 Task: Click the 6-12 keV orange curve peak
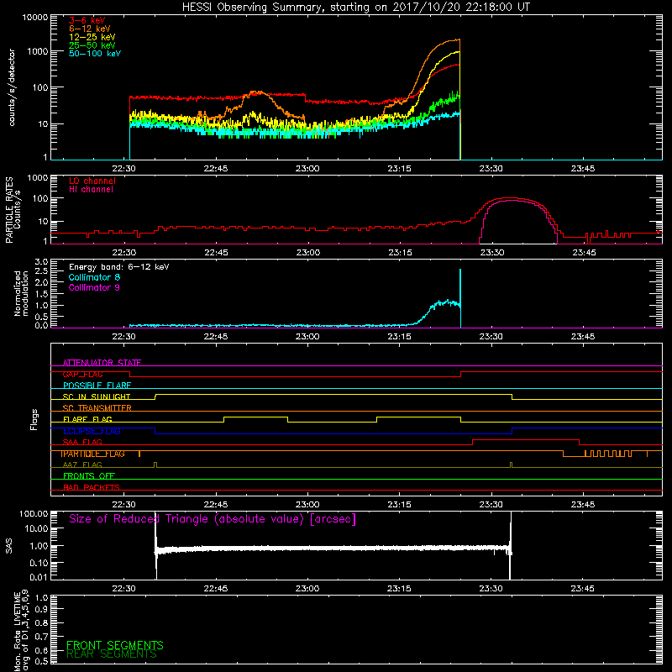pos(459,39)
